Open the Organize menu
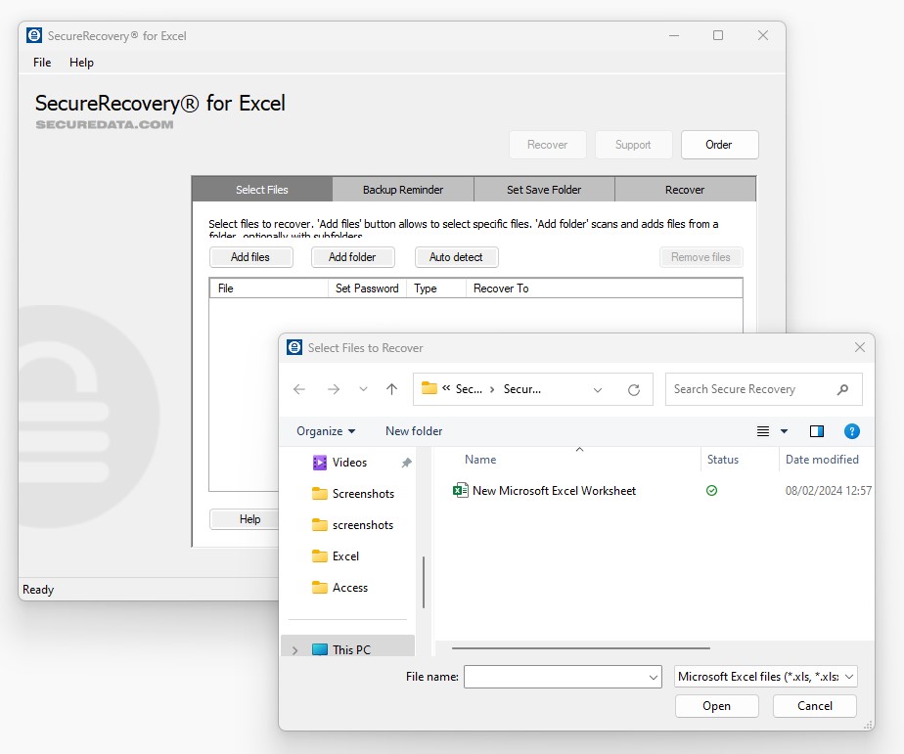The height and width of the screenshot is (754, 904). pos(326,431)
